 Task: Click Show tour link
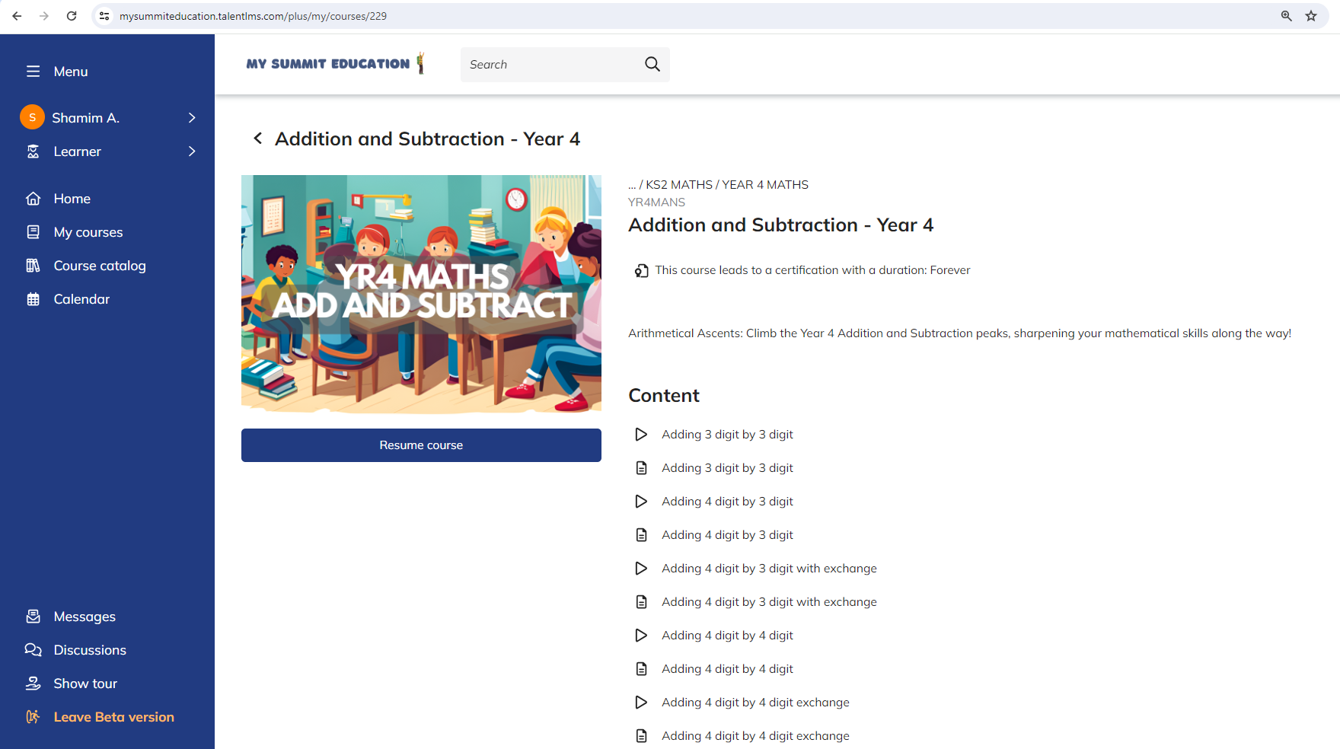[x=85, y=684]
